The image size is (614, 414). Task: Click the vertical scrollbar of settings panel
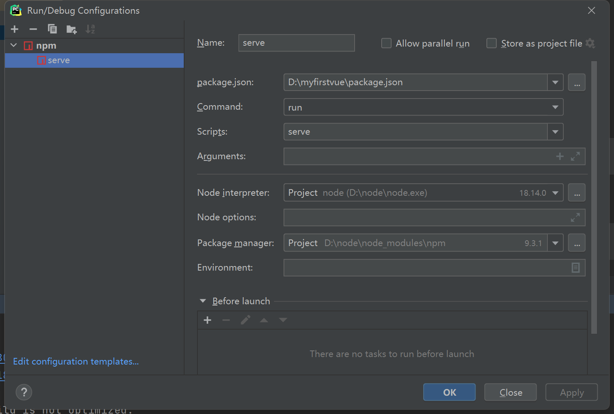(x=594, y=197)
